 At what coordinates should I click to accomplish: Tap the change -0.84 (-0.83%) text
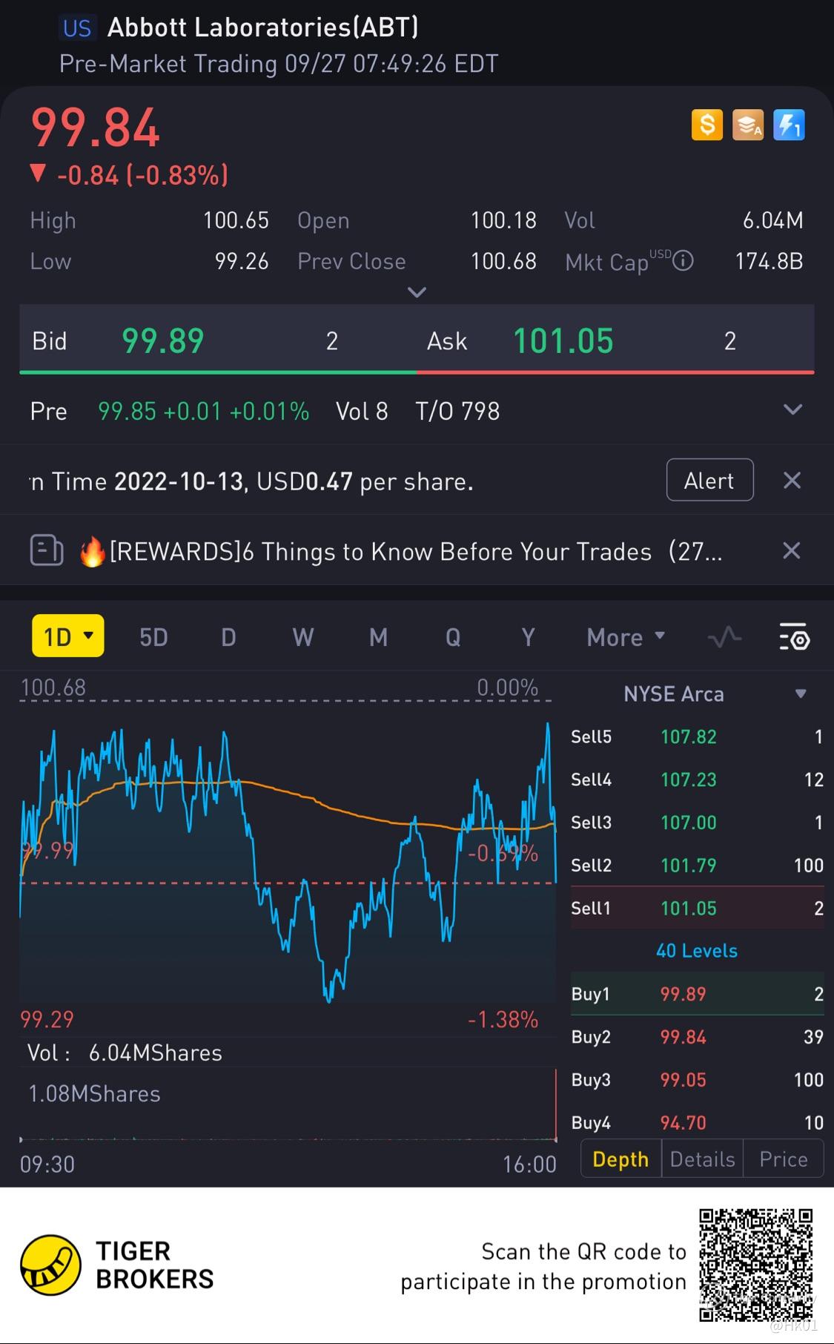142,175
